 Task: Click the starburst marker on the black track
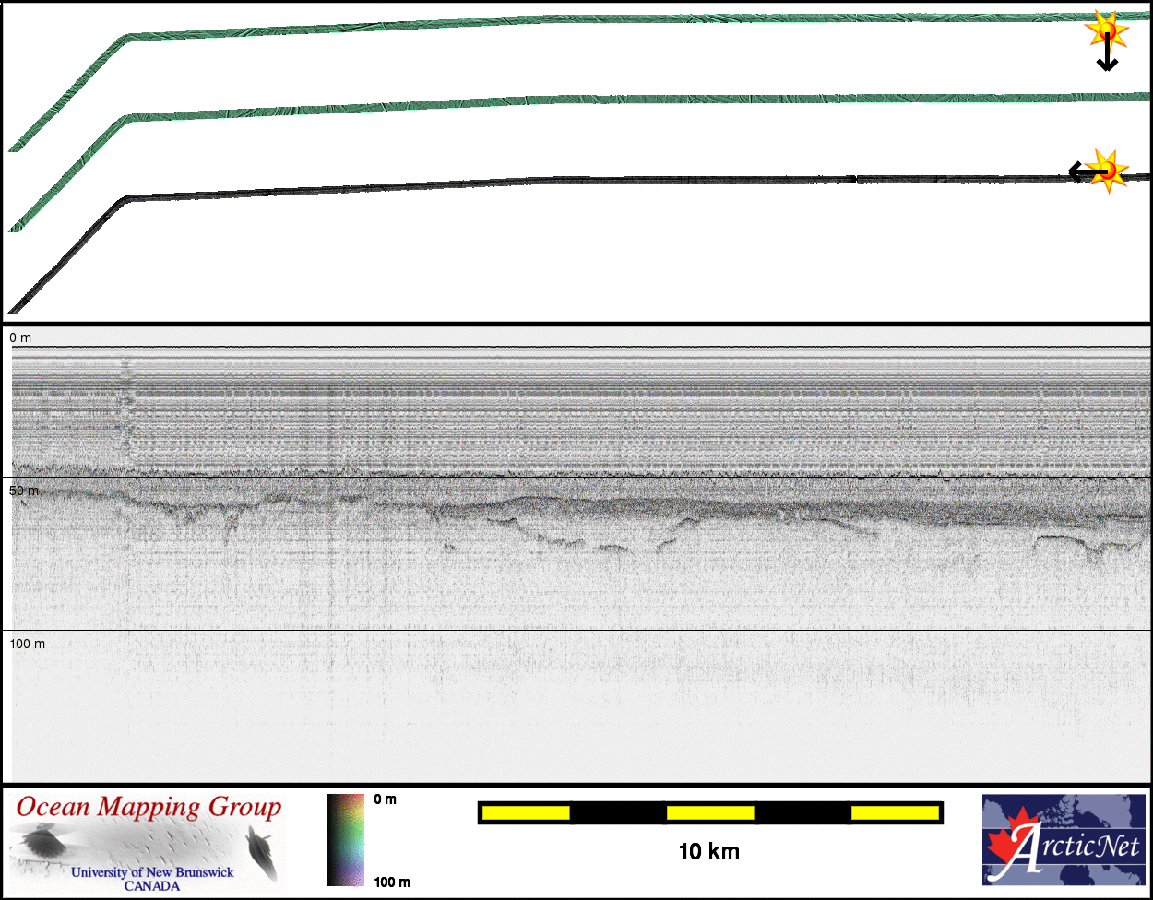coord(1107,170)
